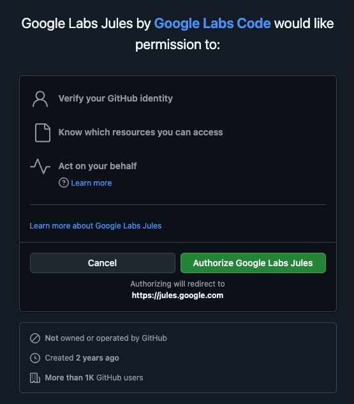Click the Act on your behalf text
This screenshot has width=354, height=404.
point(98,166)
